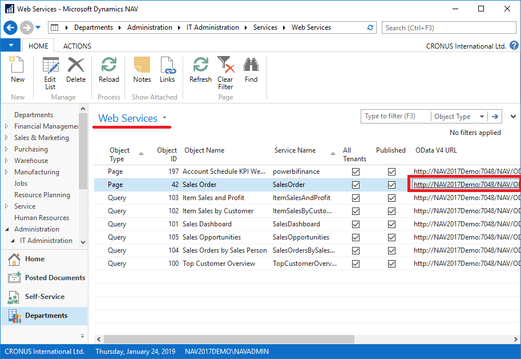521x359 pixels.
Task: Toggle Published for SalesOpportunities row
Action: pyautogui.click(x=391, y=237)
